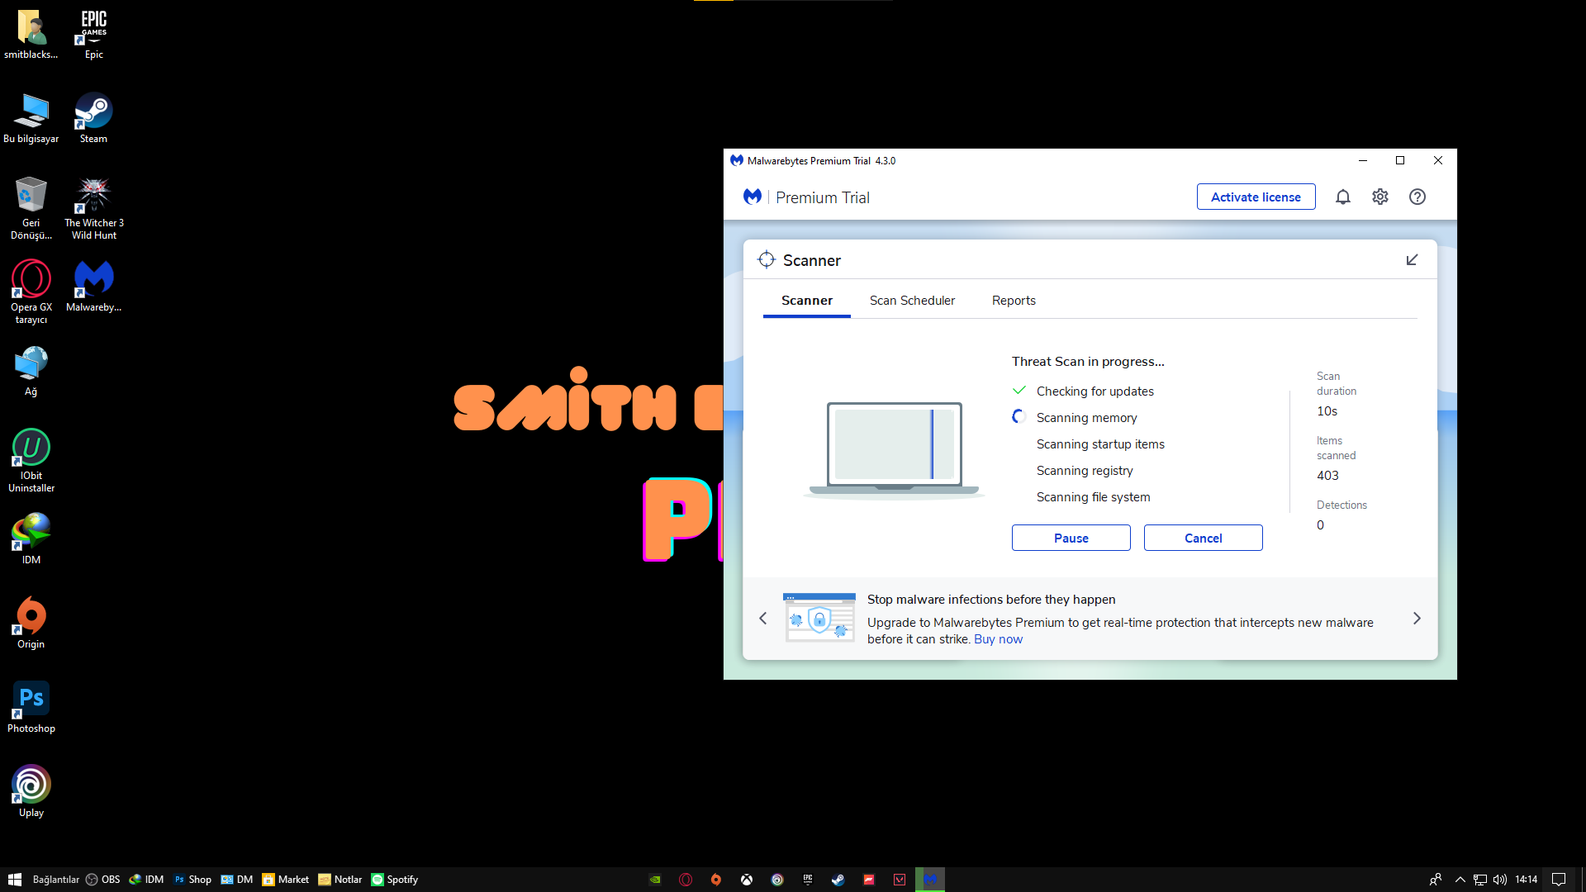This screenshot has width=1586, height=892.
Task: Open the help question mark icon
Action: [x=1417, y=197]
